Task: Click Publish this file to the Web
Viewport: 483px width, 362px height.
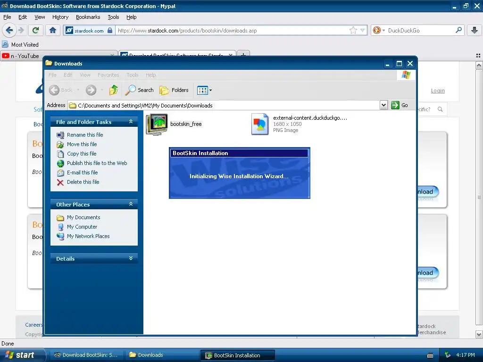Action: [97, 163]
